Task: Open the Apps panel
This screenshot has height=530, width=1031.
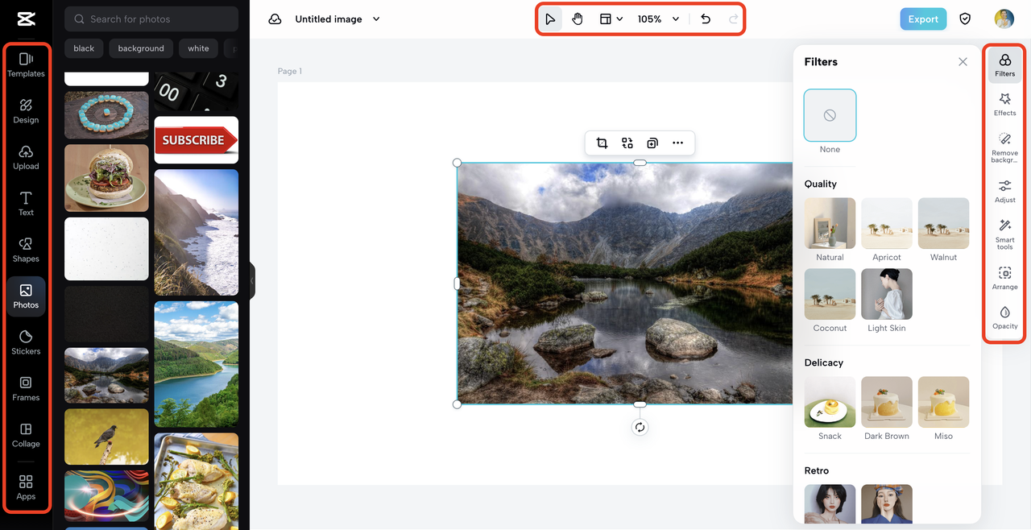Action: (x=26, y=487)
